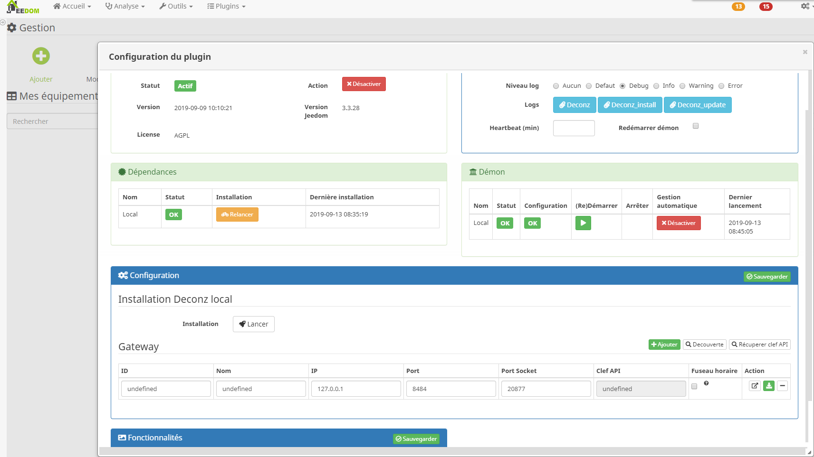Open the settings gears menu
The image size is (814, 457).
pos(806,6)
